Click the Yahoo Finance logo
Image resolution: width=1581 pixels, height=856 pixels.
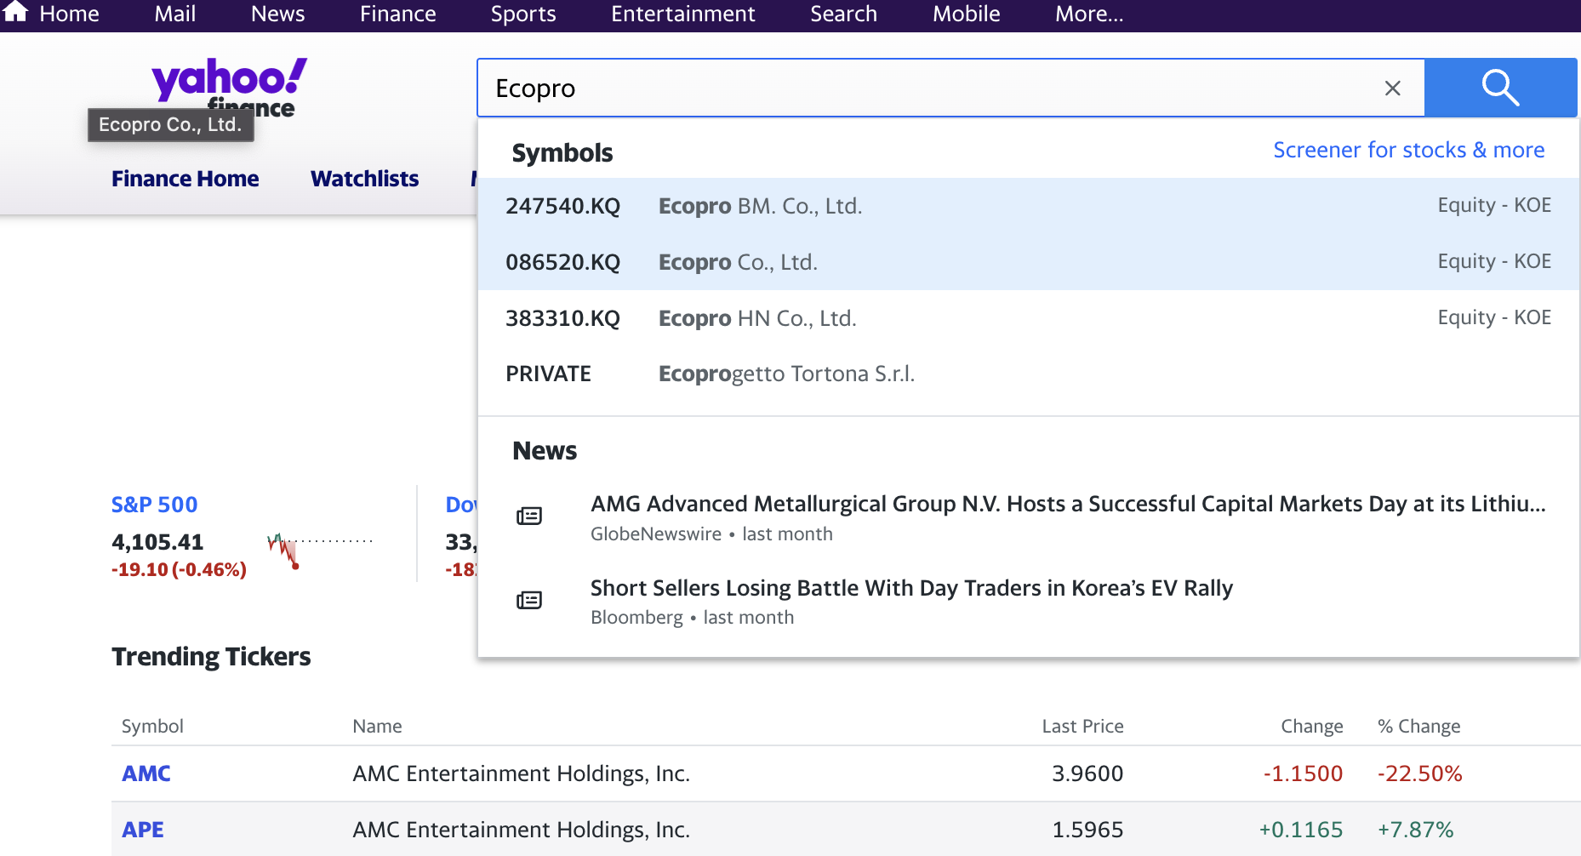(229, 86)
